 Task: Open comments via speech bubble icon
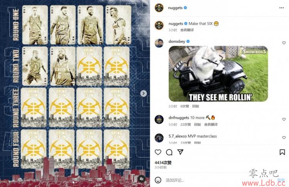click(x=169, y=152)
